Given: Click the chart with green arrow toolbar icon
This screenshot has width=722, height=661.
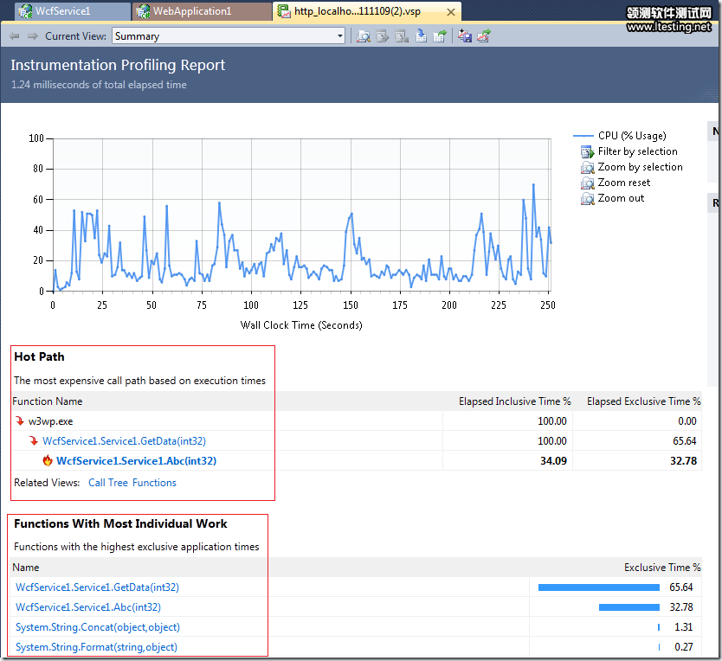Looking at the screenshot, I should point(484,35).
